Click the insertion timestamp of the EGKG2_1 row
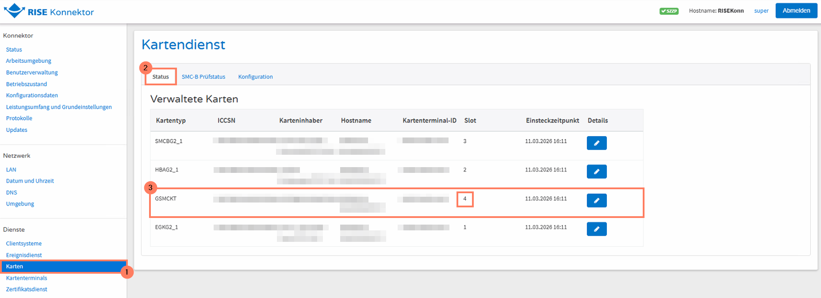The width and height of the screenshot is (821, 298). coord(546,227)
